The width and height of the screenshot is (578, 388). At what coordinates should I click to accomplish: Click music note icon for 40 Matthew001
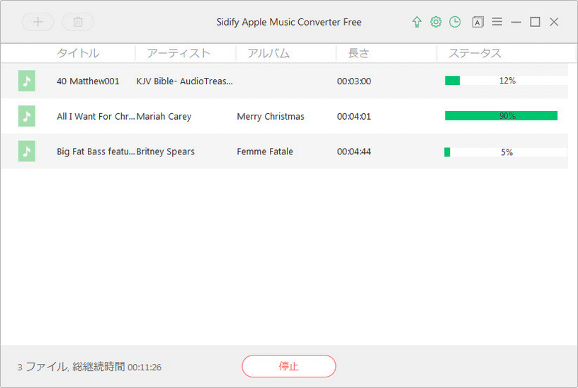click(x=26, y=81)
